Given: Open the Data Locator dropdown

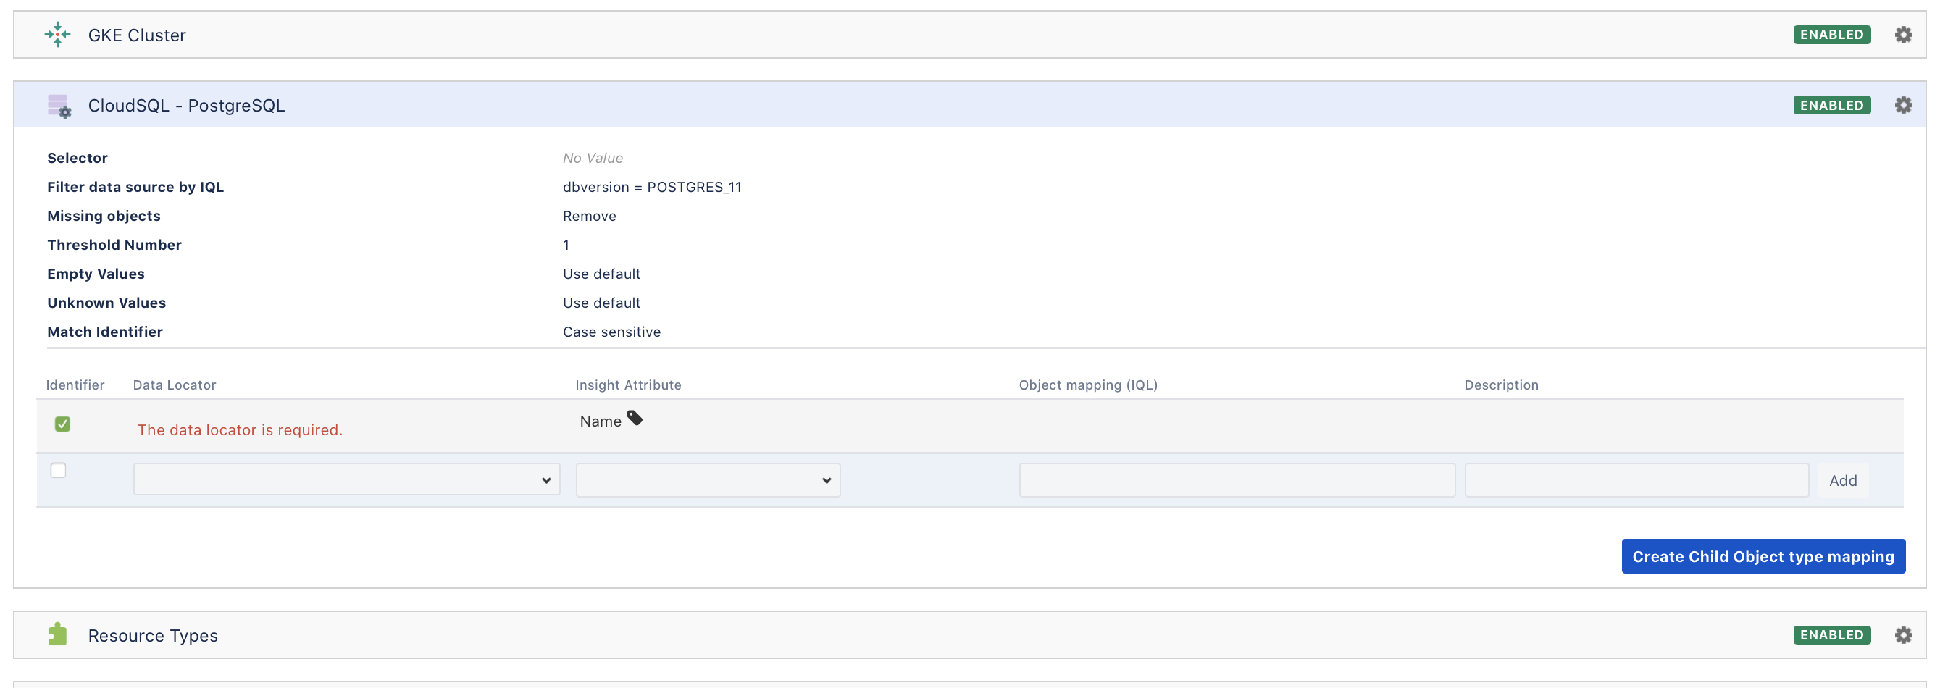Looking at the screenshot, I should (346, 479).
